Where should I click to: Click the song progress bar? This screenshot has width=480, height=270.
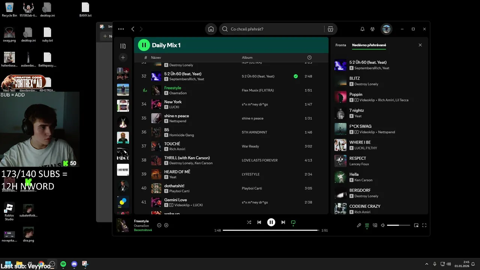pyautogui.click(x=271, y=230)
